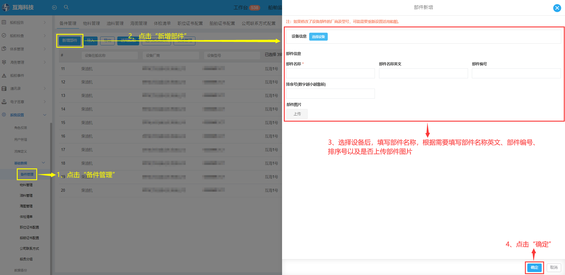Open 用户管理 in the sidebar
Viewport: 565px width, 275px height.
tap(21, 140)
